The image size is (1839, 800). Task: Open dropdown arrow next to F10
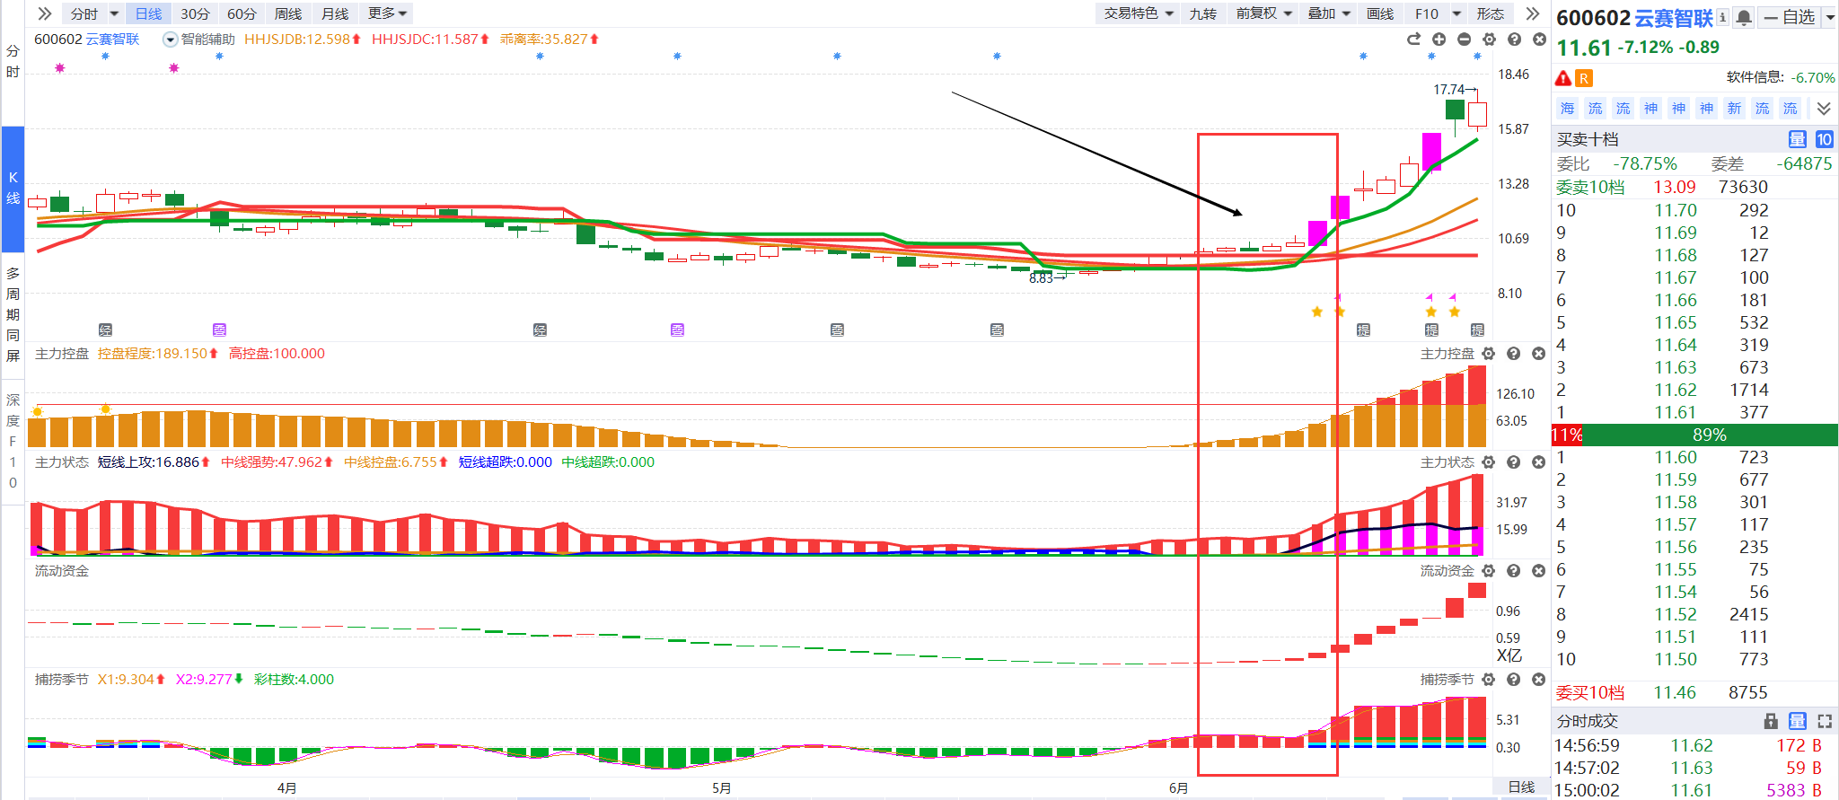coord(1456,13)
